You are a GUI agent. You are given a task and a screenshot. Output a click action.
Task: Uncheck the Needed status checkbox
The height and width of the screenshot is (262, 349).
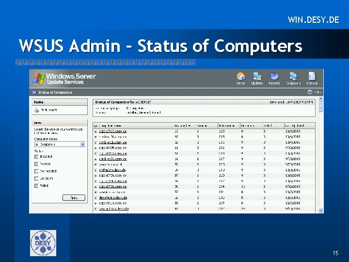point(36,164)
